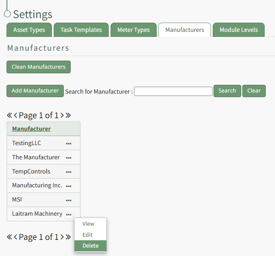Open the actions menu for The Manufacturer

click(x=69, y=157)
